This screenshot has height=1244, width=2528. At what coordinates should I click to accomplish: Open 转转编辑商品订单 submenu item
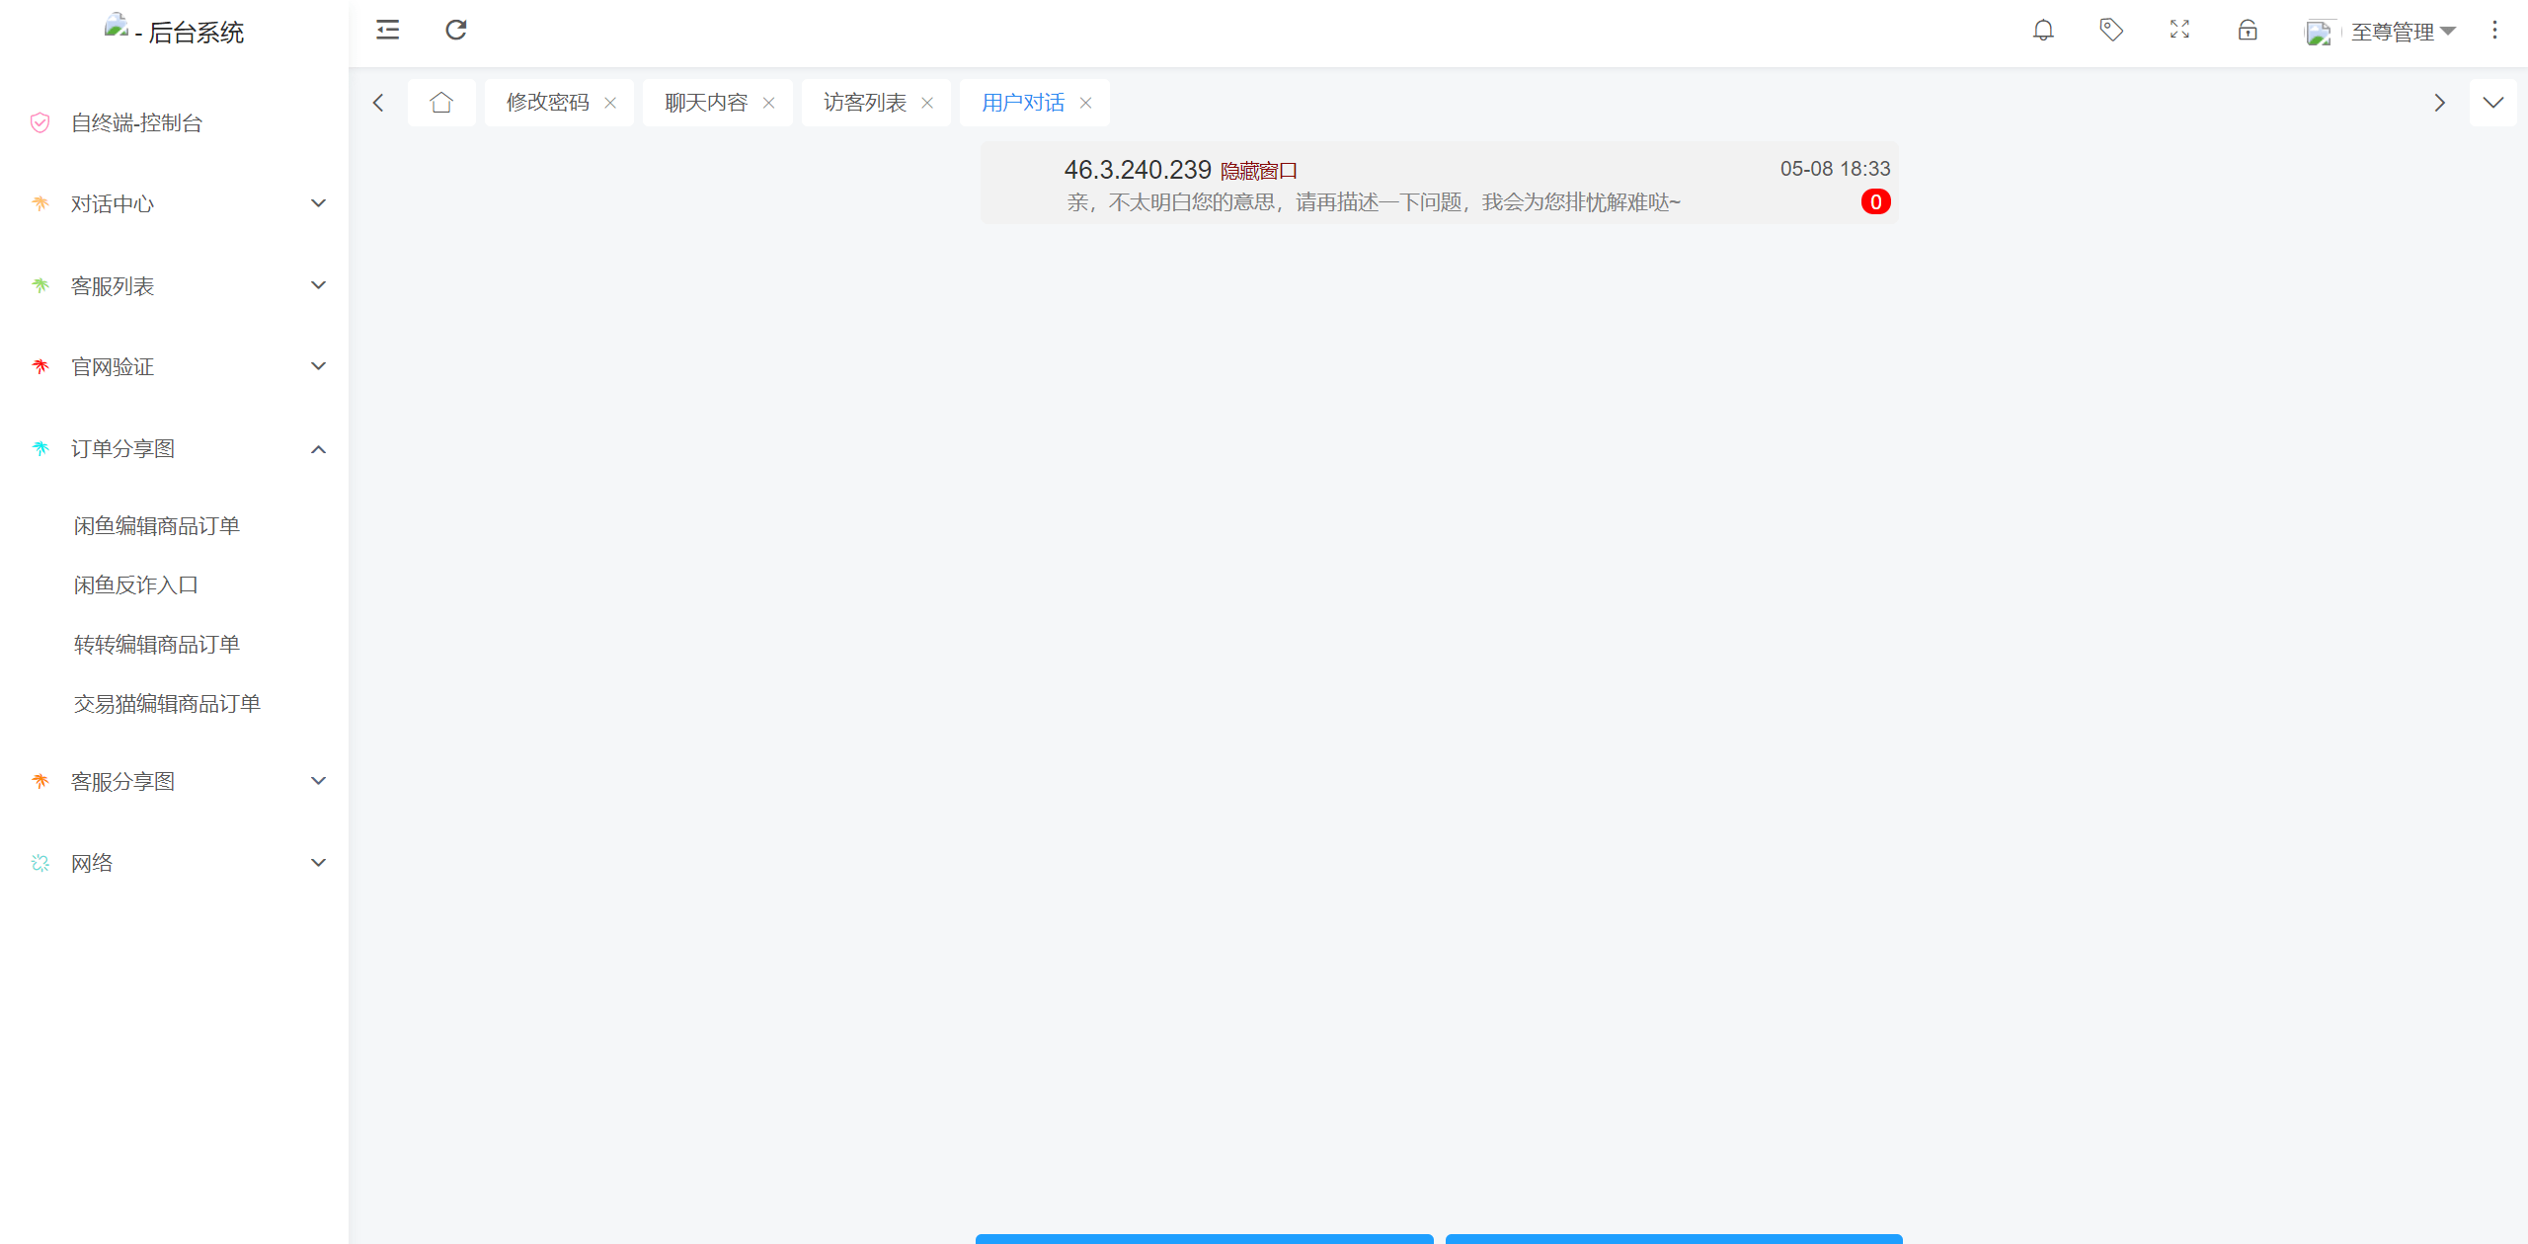tap(157, 644)
